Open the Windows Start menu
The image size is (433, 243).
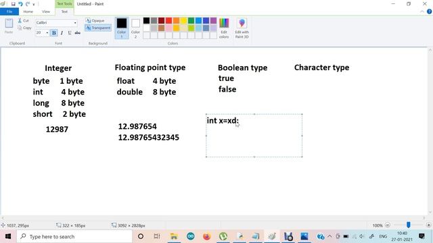coord(8,236)
